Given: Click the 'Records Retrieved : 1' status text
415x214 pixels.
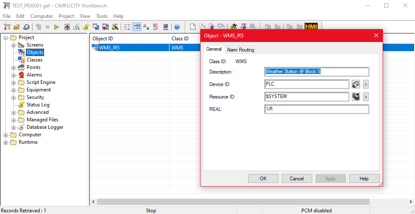Looking at the screenshot, I should coord(24,211).
